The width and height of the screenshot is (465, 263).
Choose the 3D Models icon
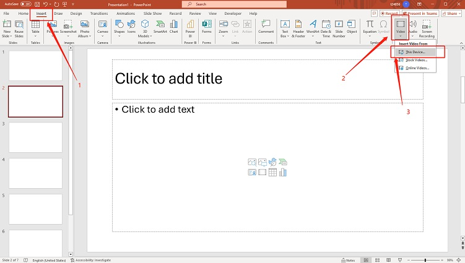pyautogui.click(x=145, y=28)
